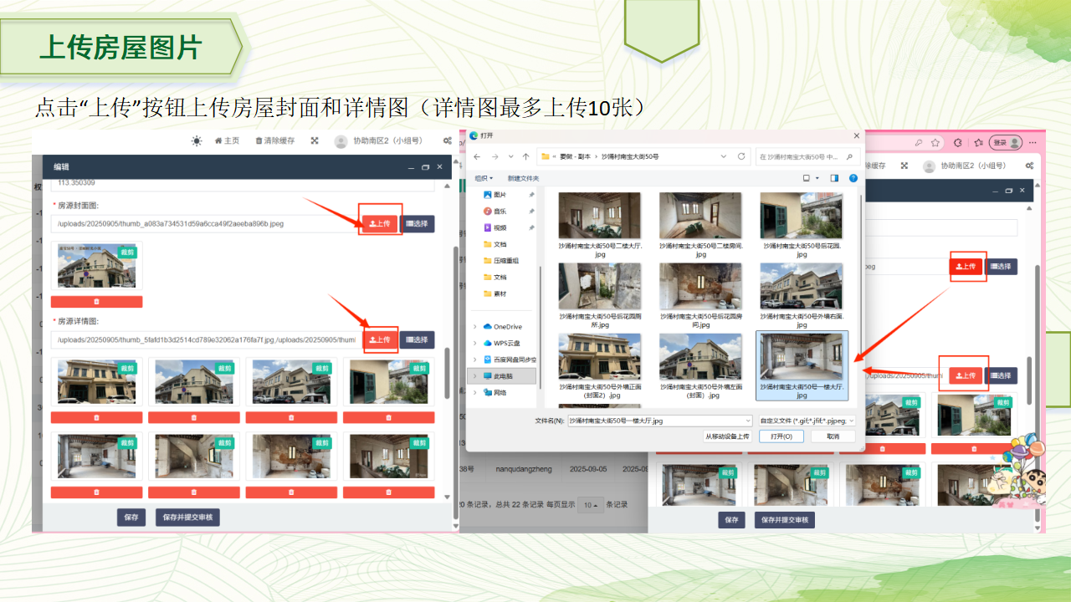Image resolution: width=1071 pixels, height=602 pixels.
Task: Open the 组织 menu in the file dialog
Action: pyautogui.click(x=484, y=178)
